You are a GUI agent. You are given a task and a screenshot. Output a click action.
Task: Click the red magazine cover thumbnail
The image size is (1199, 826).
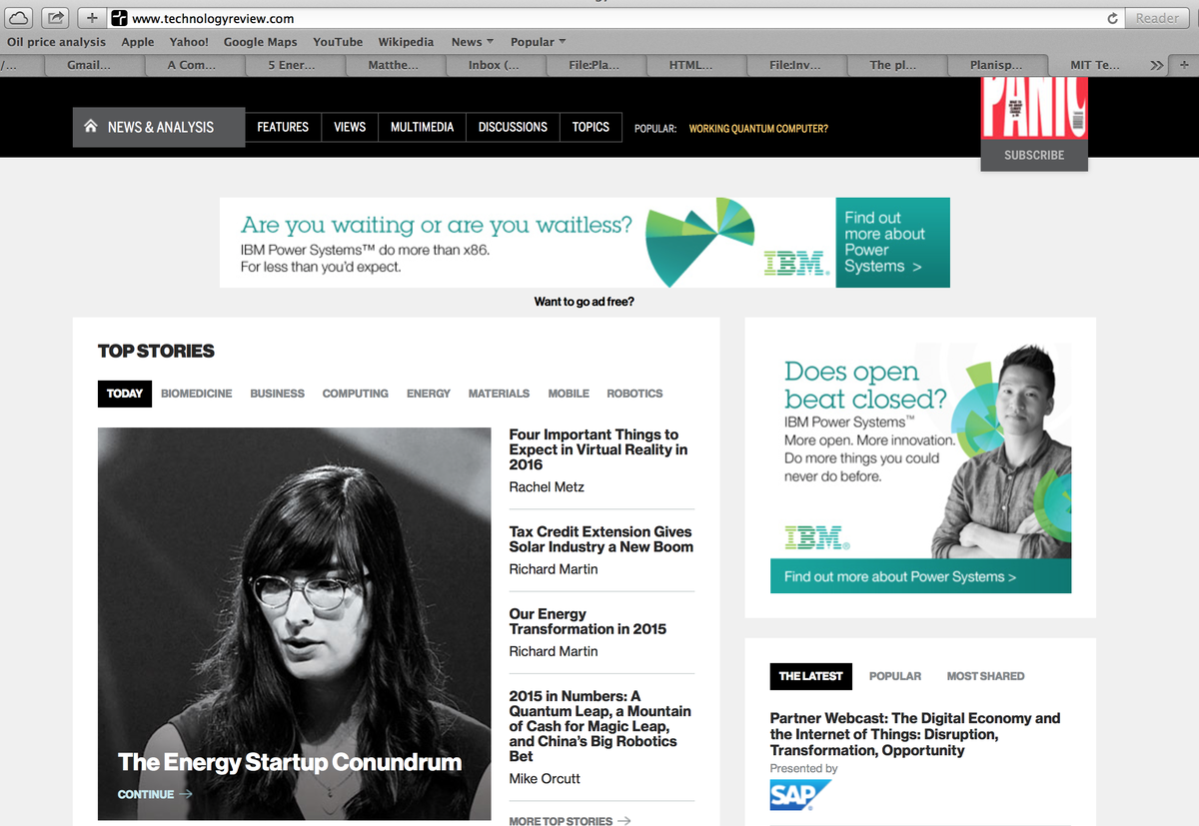point(1034,108)
